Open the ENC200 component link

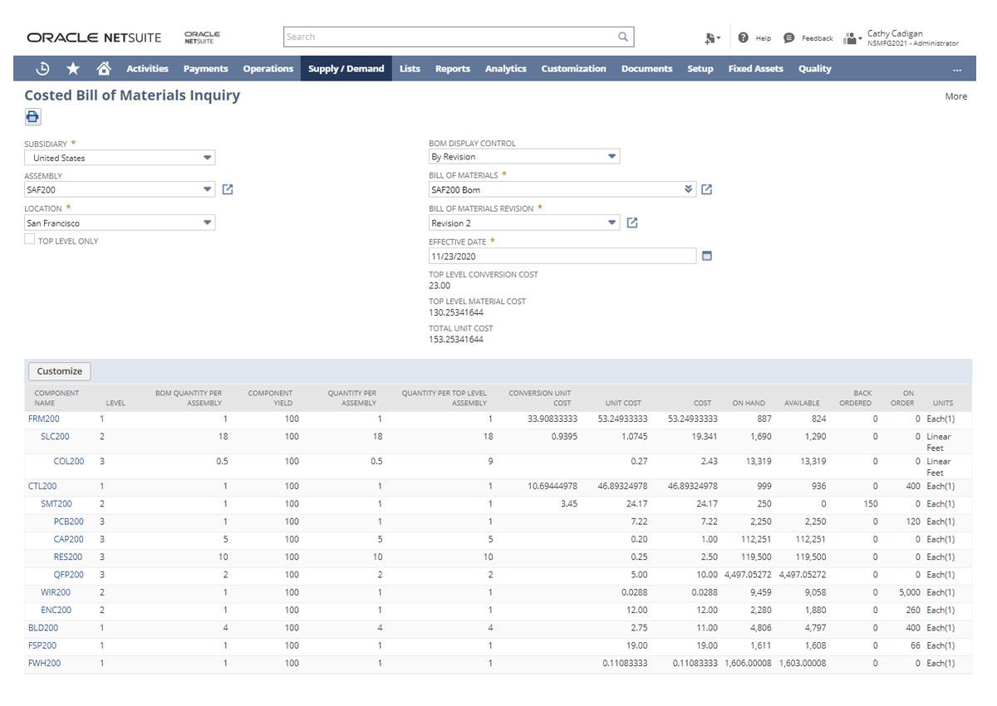56,610
